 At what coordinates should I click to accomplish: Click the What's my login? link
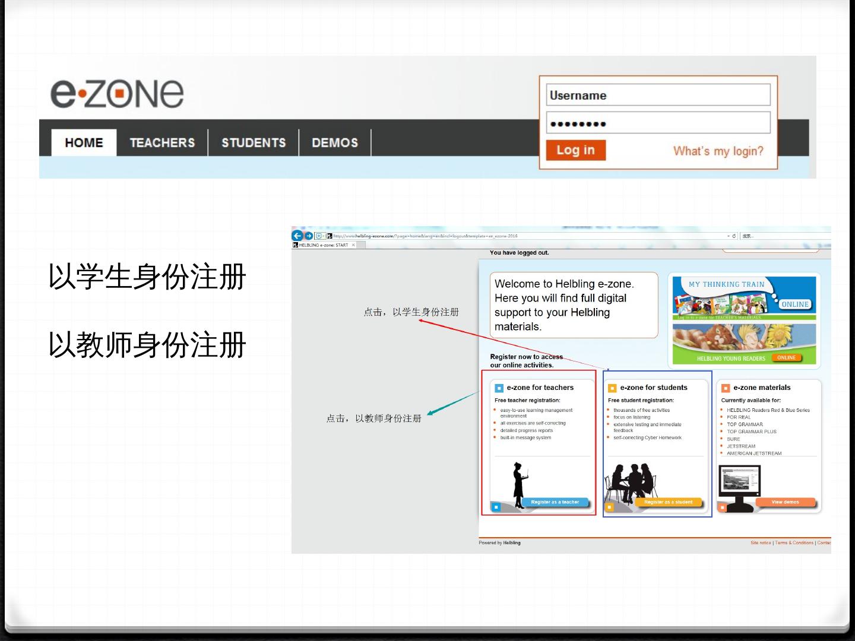pos(718,151)
